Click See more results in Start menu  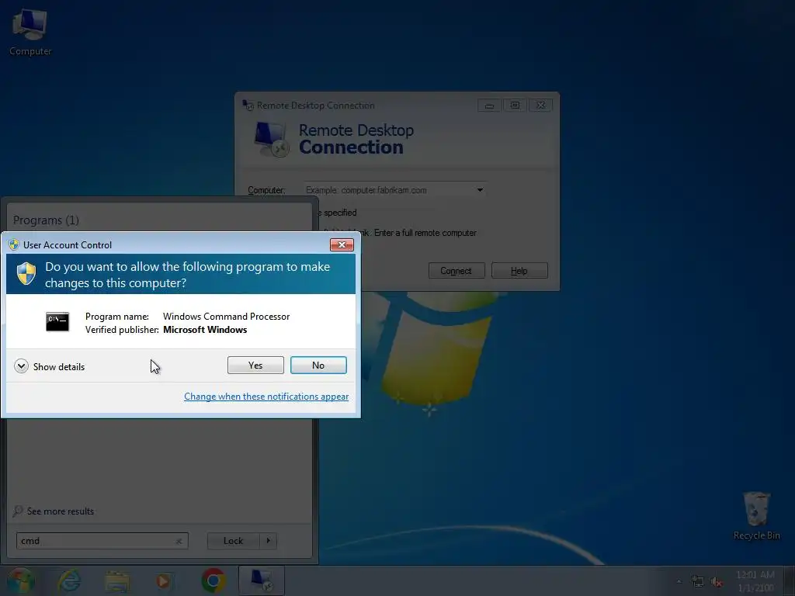click(61, 511)
